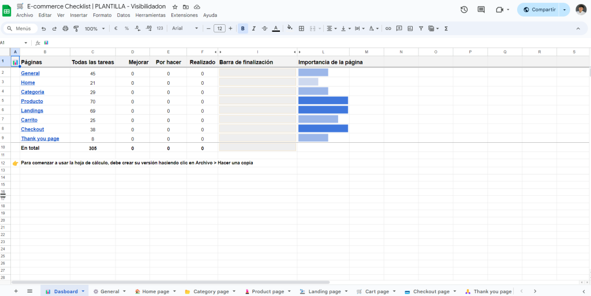Open the zoom 100% dropdown

point(94,28)
